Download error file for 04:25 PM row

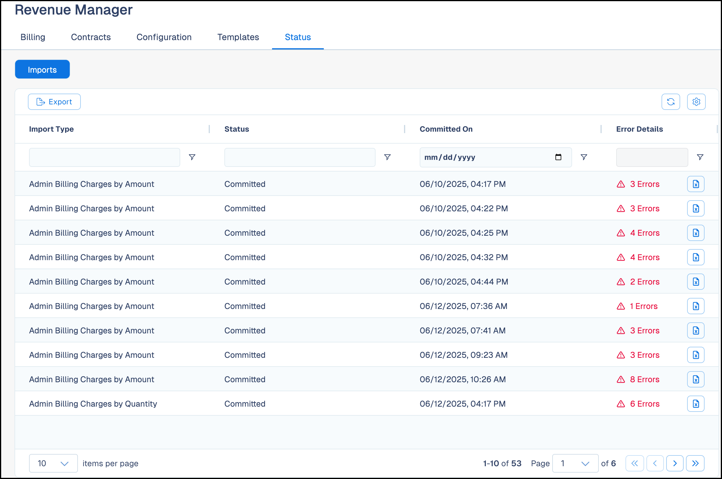[x=696, y=233]
